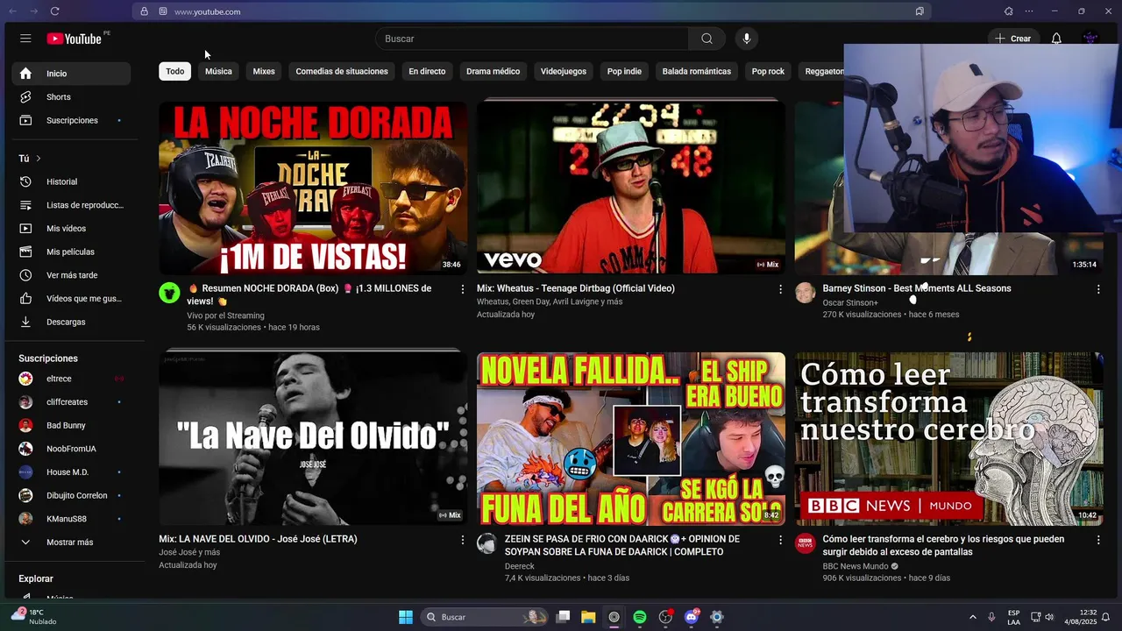The width and height of the screenshot is (1122, 631).
Task: Open the YouTube hamburger guide menu
Action: (x=25, y=39)
